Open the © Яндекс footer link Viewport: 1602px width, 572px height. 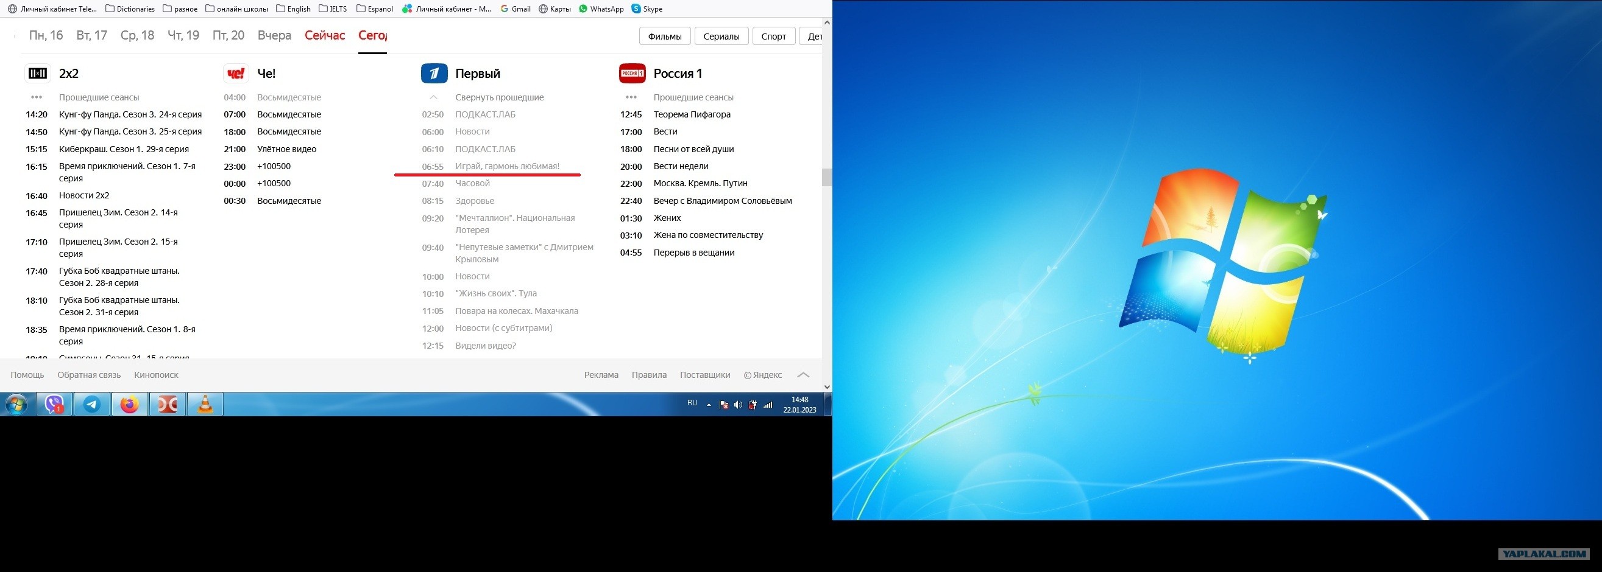[763, 375]
